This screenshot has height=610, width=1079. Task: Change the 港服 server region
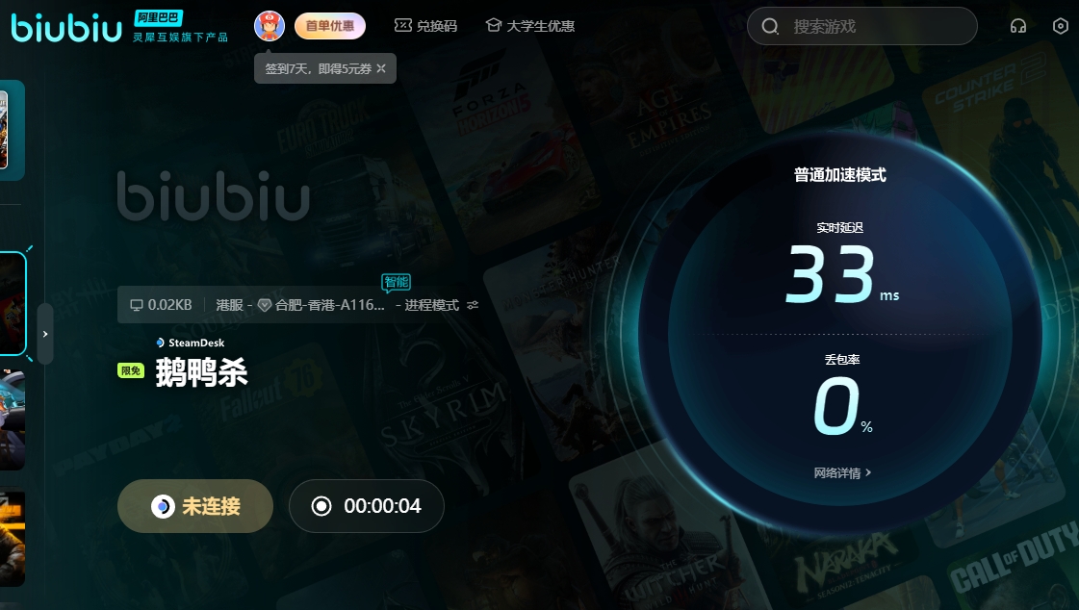(x=229, y=305)
